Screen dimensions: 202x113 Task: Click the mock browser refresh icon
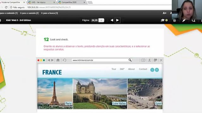[x=64, y=60]
